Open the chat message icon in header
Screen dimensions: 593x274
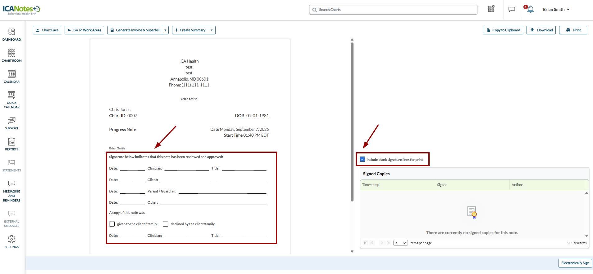point(512,9)
